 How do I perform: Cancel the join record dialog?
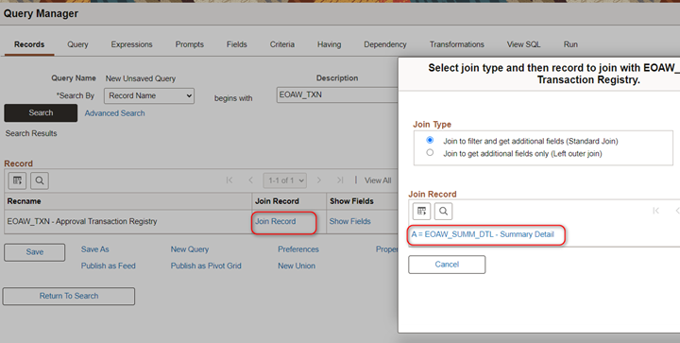click(x=447, y=265)
